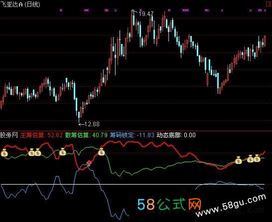272x222 pixels.
Task: Click the leftmost money bag signal icon
Action: [4, 153]
